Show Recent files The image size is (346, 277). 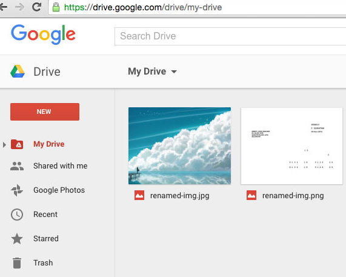click(x=45, y=215)
